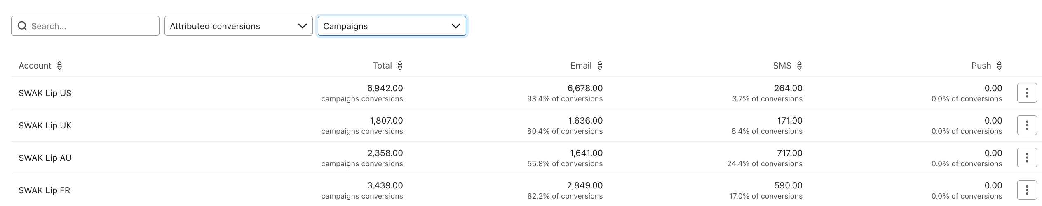Click the Account column header label

point(35,66)
